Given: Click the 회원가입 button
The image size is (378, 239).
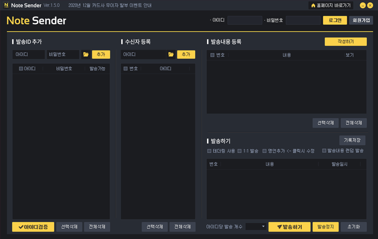Looking at the screenshot, I should coord(361,20).
